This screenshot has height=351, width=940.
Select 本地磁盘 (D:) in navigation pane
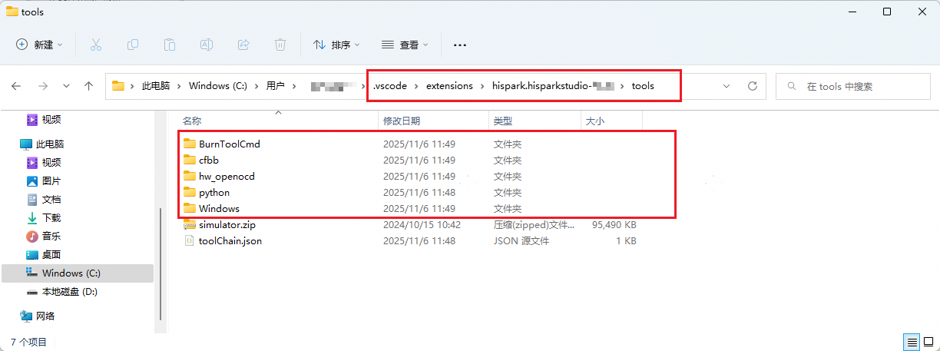(x=69, y=292)
